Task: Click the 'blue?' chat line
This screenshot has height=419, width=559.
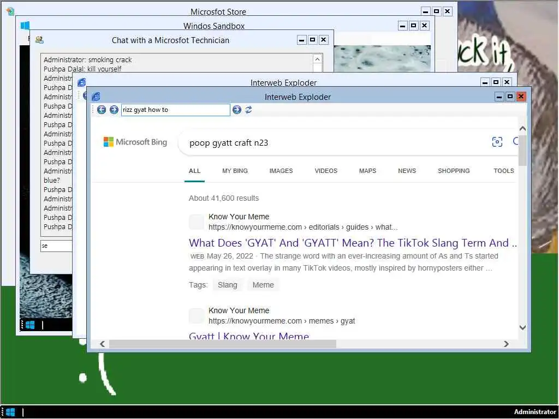Action: click(x=52, y=180)
